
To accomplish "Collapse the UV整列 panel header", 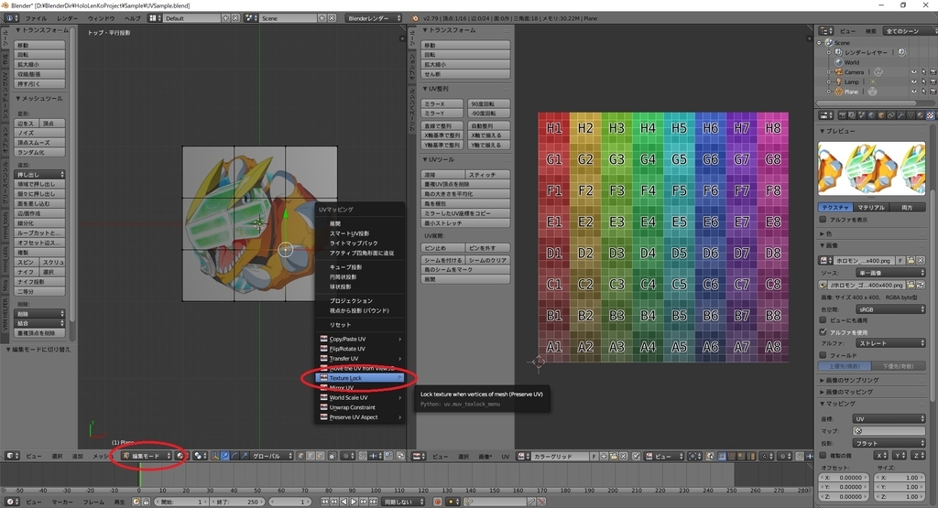I will [x=440, y=89].
